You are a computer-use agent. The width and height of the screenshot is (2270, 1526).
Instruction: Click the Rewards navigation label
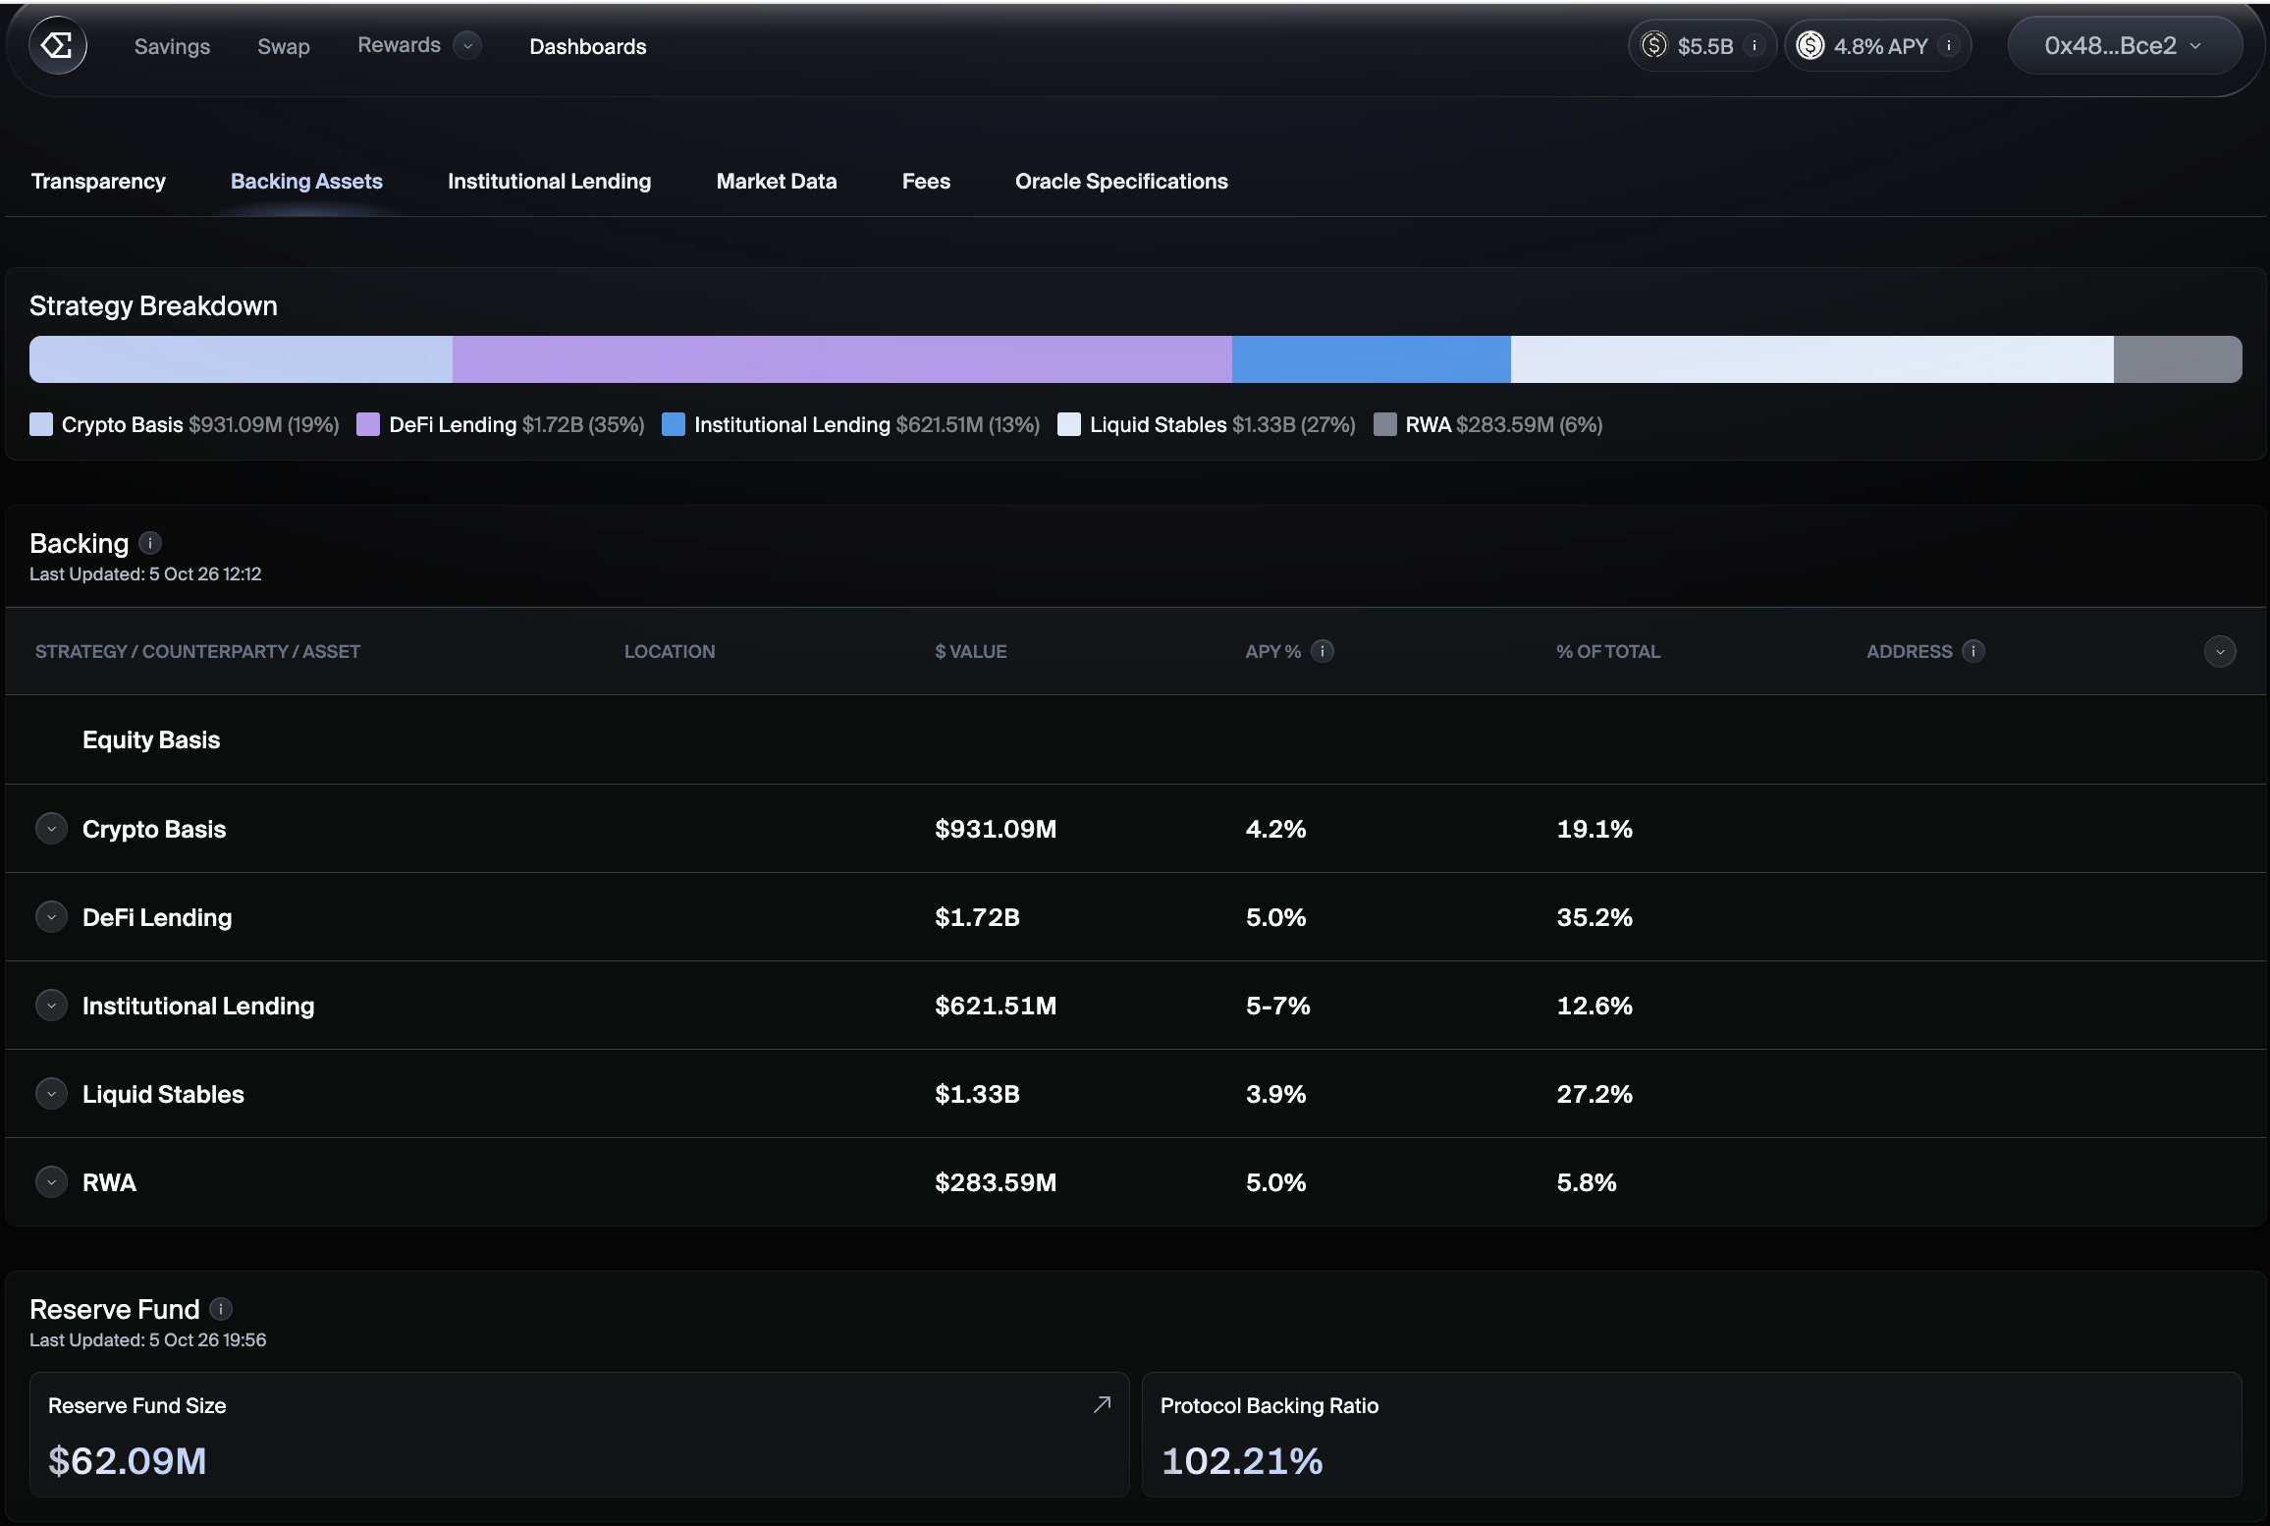coord(399,45)
